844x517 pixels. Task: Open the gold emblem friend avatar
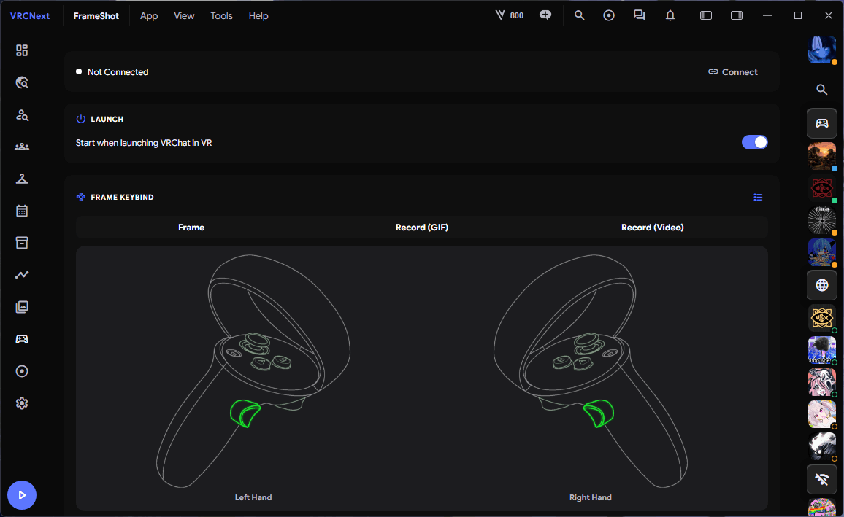pyautogui.click(x=822, y=318)
